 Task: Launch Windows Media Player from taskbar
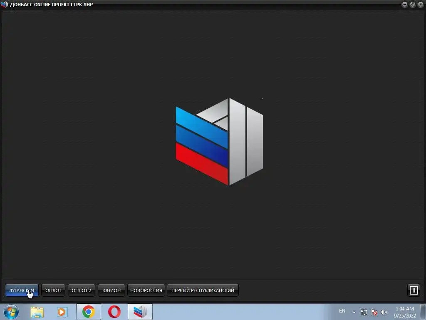coord(62,312)
